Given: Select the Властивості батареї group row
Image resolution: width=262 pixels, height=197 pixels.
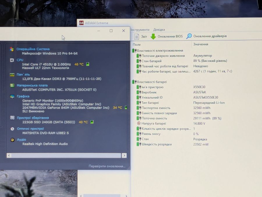Looking at the screenshot, I should click(150, 82).
